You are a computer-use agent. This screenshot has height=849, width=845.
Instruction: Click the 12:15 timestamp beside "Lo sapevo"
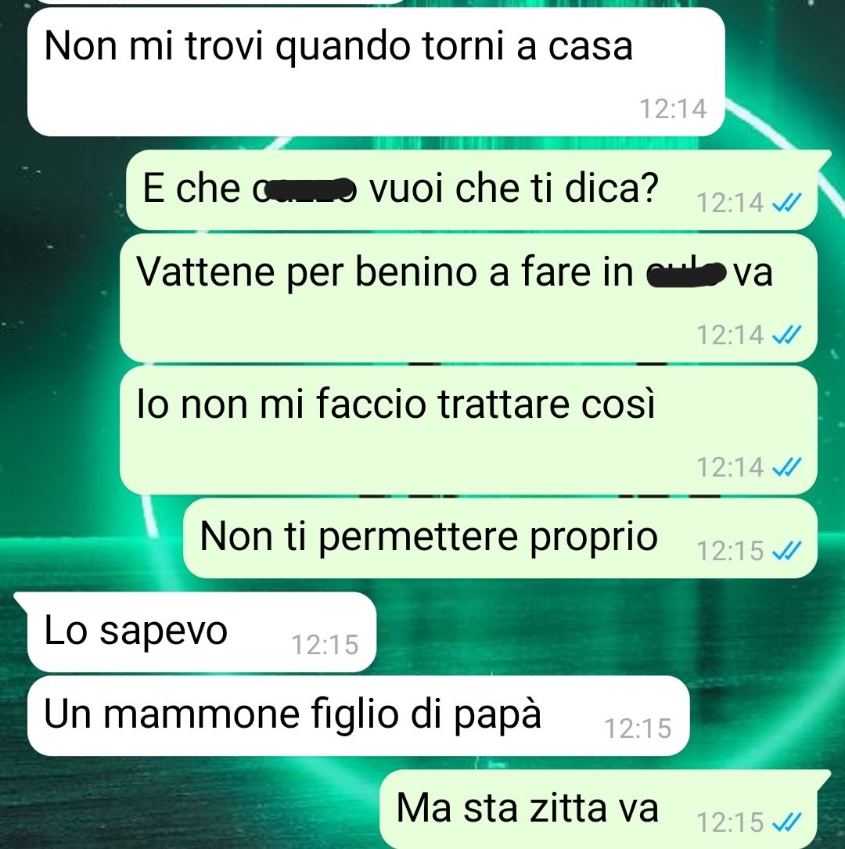point(325,645)
